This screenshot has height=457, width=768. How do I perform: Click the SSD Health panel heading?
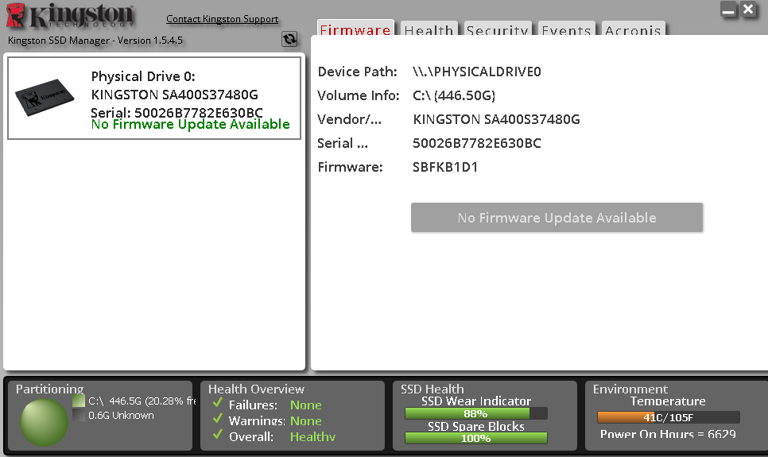(x=432, y=389)
